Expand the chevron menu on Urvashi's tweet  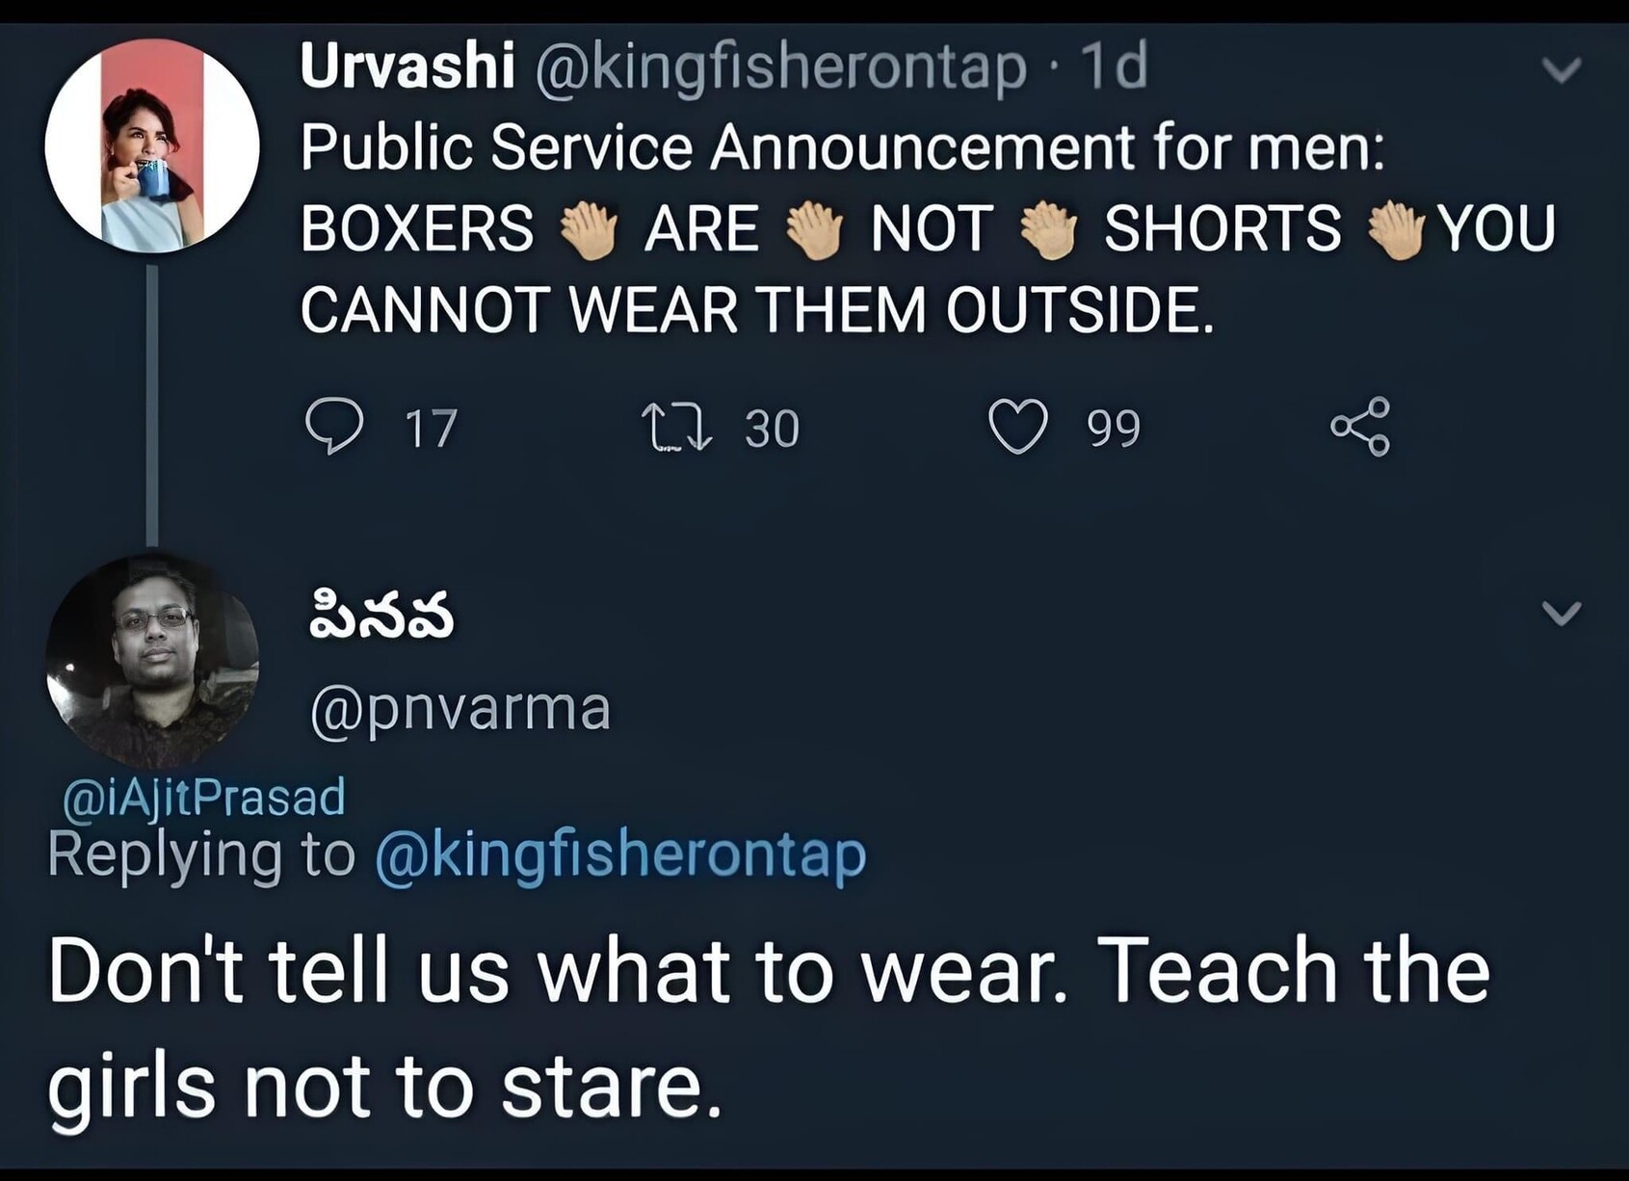click(x=1561, y=69)
